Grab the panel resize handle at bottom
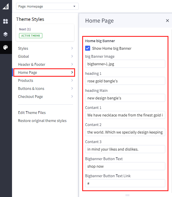This screenshot has height=197, width=172. coord(127,195)
